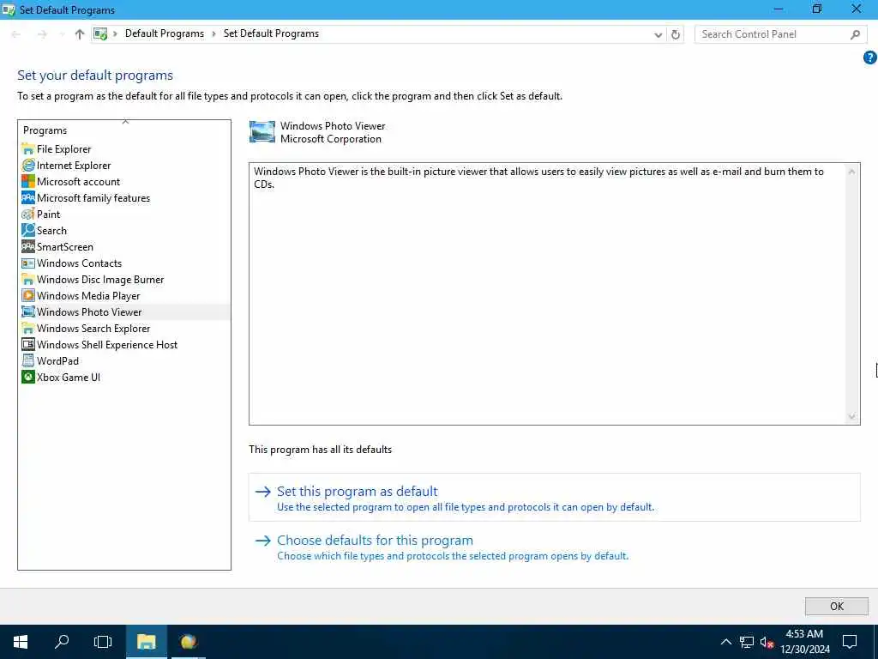Screen dimensions: 878x659
Task: Show hidden system tray icons
Action: 725,642
